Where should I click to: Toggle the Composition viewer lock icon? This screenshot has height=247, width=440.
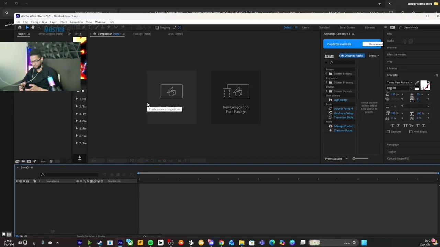click(x=95, y=34)
